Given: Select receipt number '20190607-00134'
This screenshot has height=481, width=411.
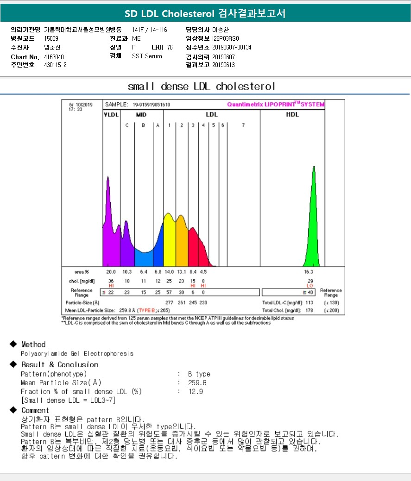Looking at the screenshot, I should [232, 47].
